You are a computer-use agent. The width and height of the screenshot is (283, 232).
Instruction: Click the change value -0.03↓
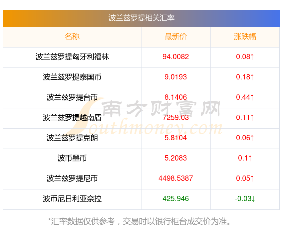click(x=245, y=199)
